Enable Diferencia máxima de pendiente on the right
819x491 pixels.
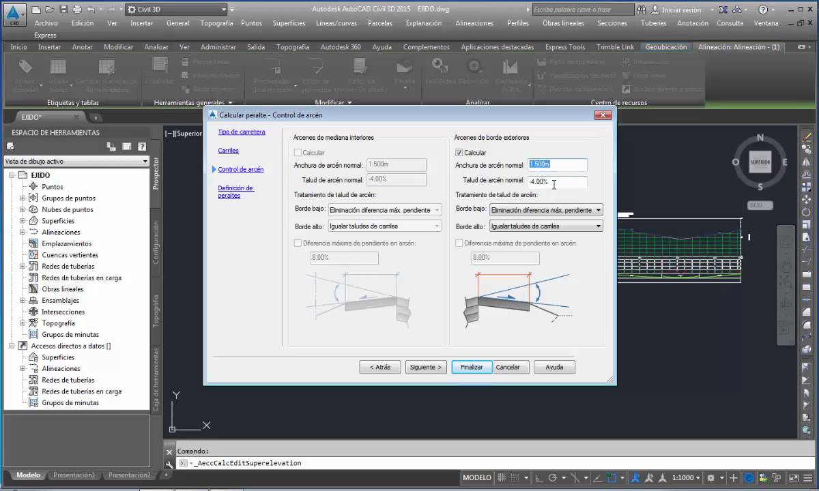459,243
